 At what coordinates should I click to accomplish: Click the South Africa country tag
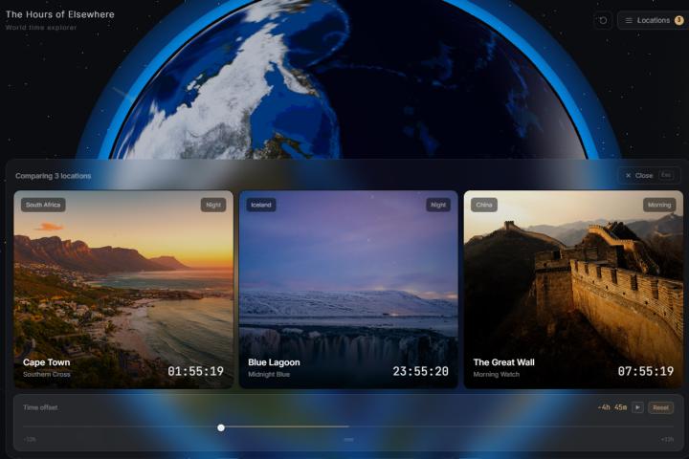pos(43,205)
